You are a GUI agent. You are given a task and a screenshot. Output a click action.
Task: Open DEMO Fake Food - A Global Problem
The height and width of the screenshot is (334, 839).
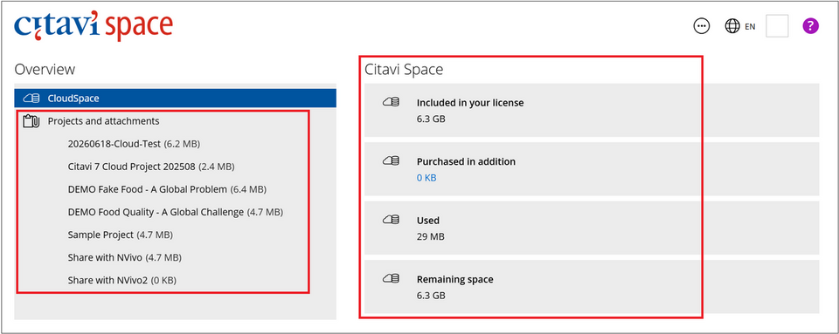[167, 189]
